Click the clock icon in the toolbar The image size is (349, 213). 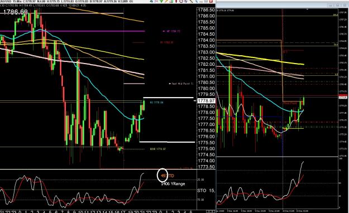click(x=181, y=1)
